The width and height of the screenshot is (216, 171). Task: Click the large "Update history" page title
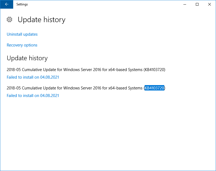(41, 20)
